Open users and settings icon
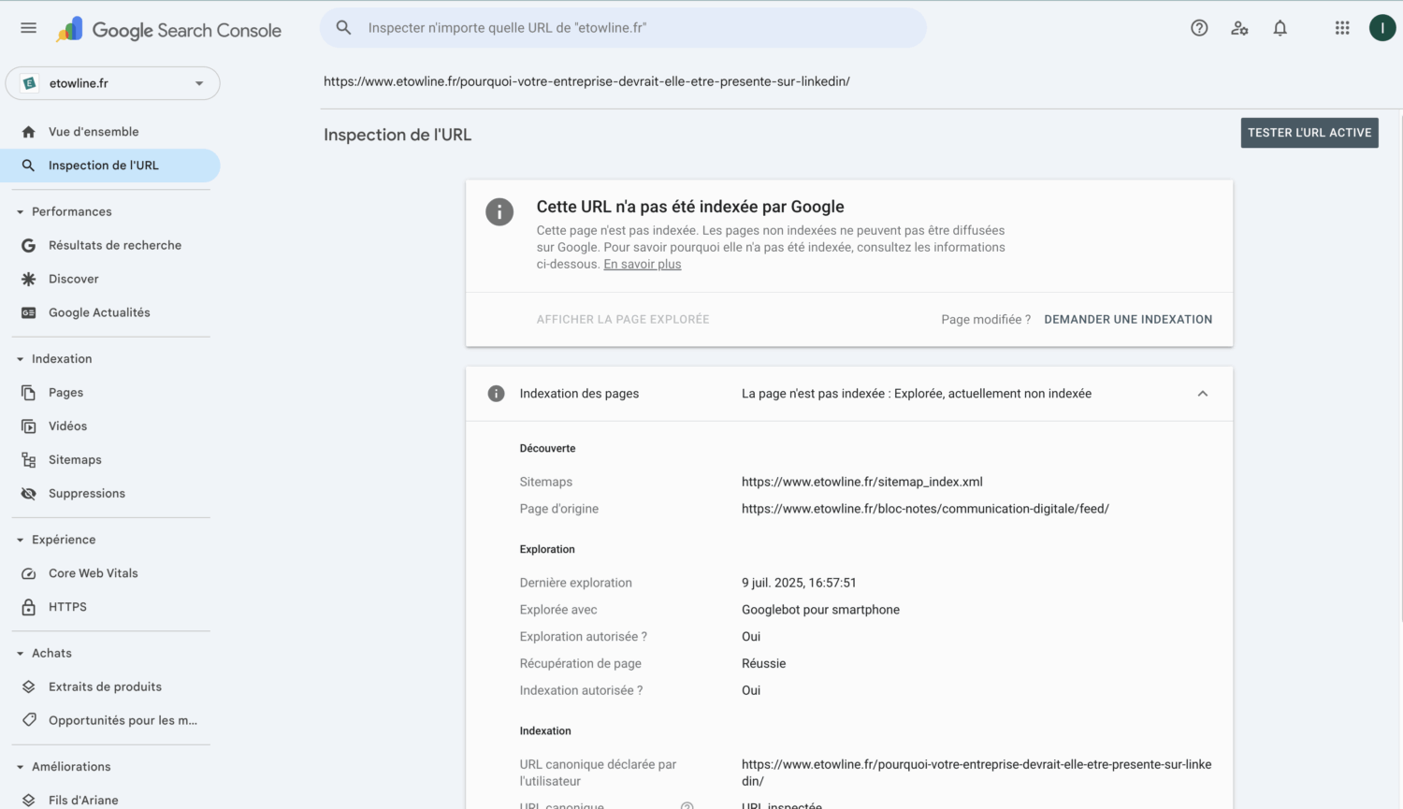1403x809 pixels. pyautogui.click(x=1239, y=28)
